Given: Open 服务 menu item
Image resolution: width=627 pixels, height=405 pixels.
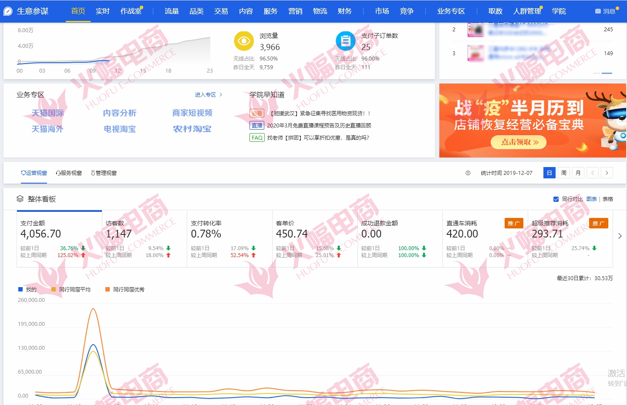Looking at the screenshot, I should point(270,11).
